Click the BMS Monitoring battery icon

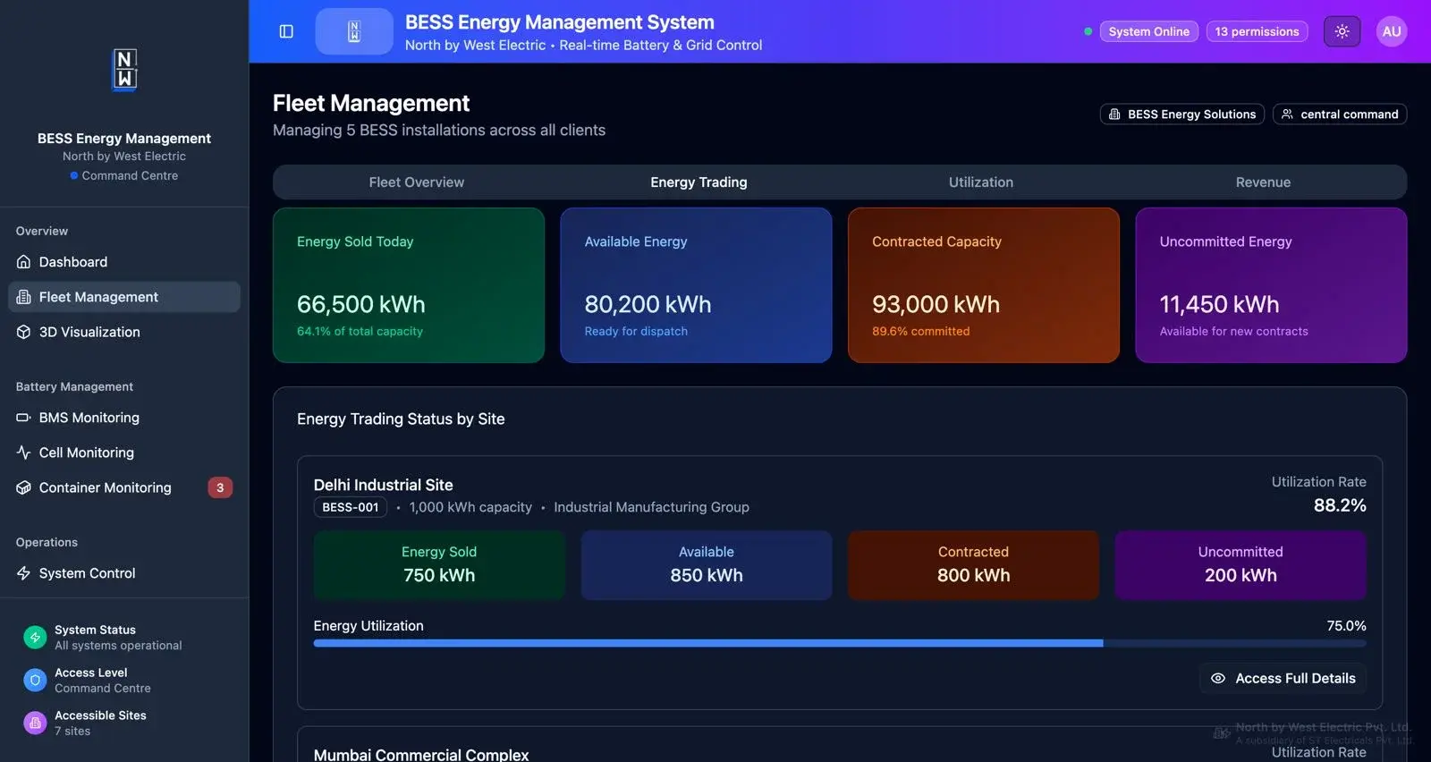[x=24, y=418]
